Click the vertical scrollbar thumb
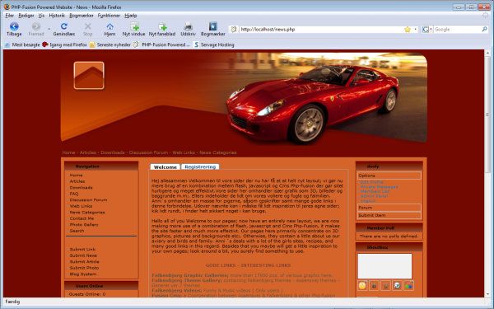The width and height of the screenshot is (494, 309). pyautogui.click(x=487, y=115)
